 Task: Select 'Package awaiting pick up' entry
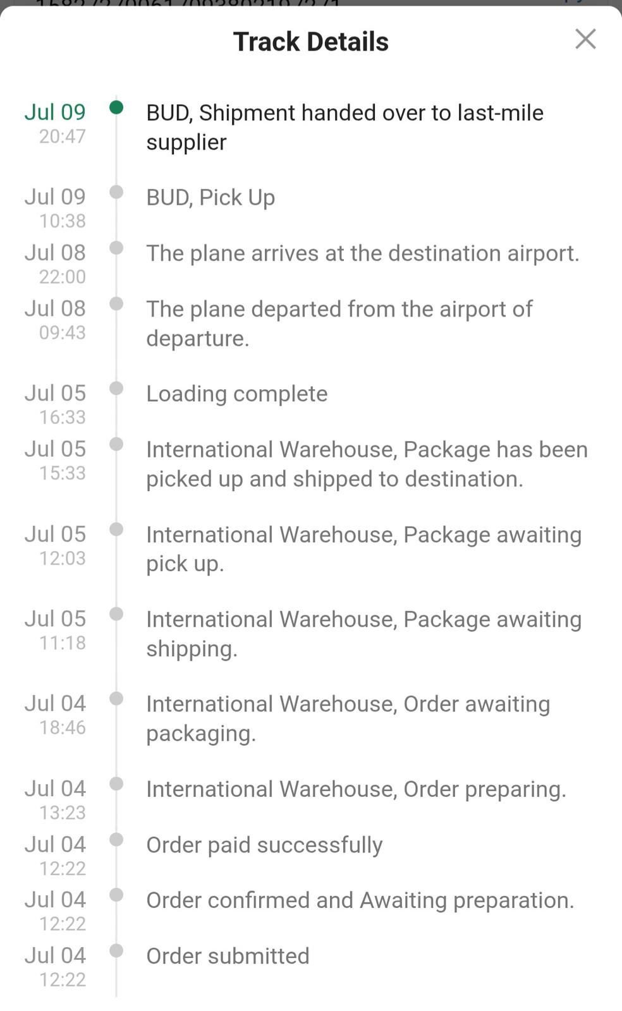pyautogui.click(x=363, y=549)
